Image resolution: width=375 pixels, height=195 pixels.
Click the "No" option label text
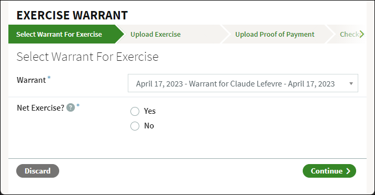[x=149, y=126]
